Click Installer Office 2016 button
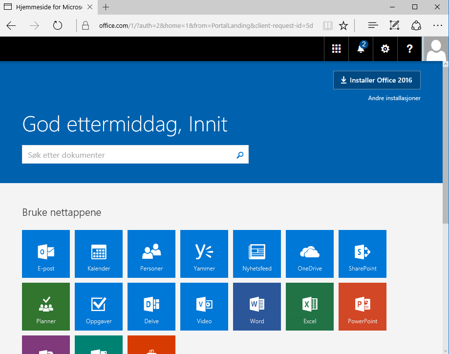This screenshot has width=449, height=354. tap(377, 80)
